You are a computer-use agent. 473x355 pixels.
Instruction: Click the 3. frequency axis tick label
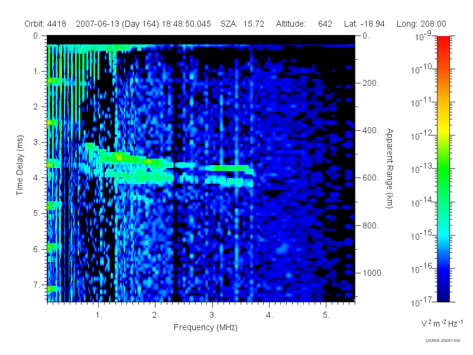coord(213,315)
